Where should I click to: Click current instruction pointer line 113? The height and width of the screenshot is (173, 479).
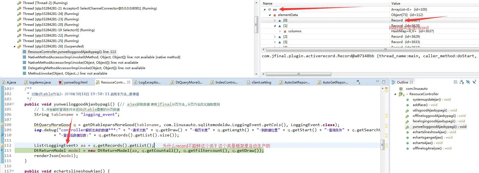[x=2, y=150]
